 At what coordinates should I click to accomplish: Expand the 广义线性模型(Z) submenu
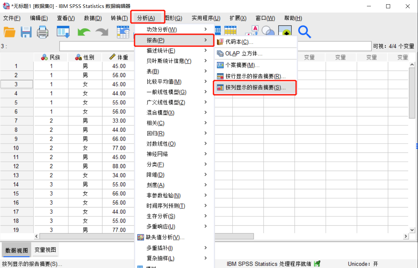(x=174, y=102)
